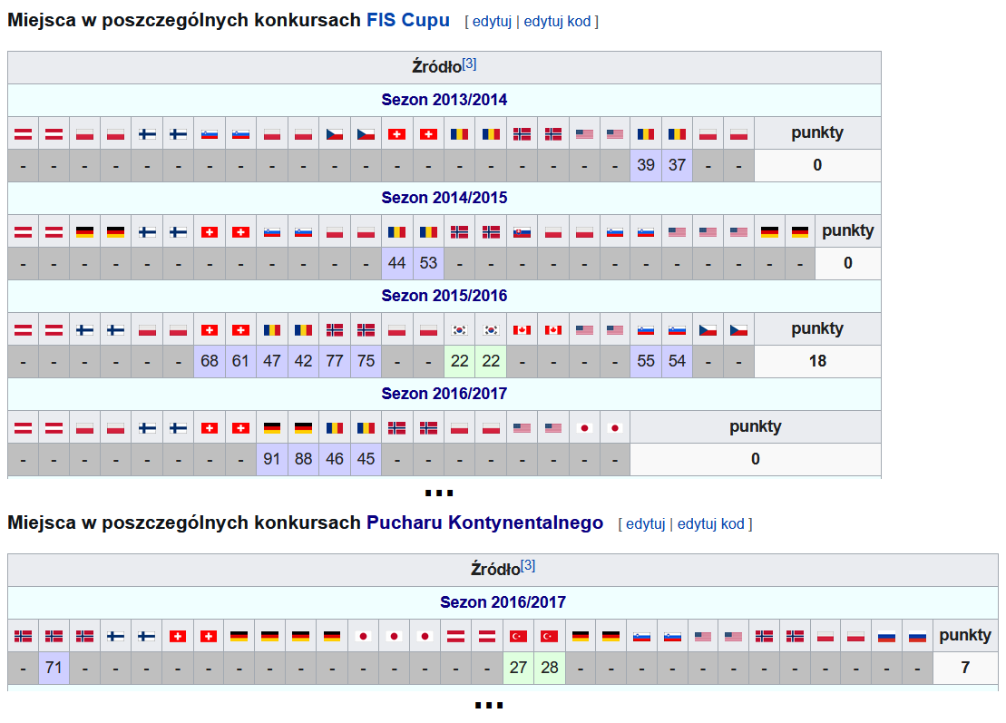Click edytuj kod beside Pucharu Kontynentalnego heading

pyautogui.click(x=710, y=524)
